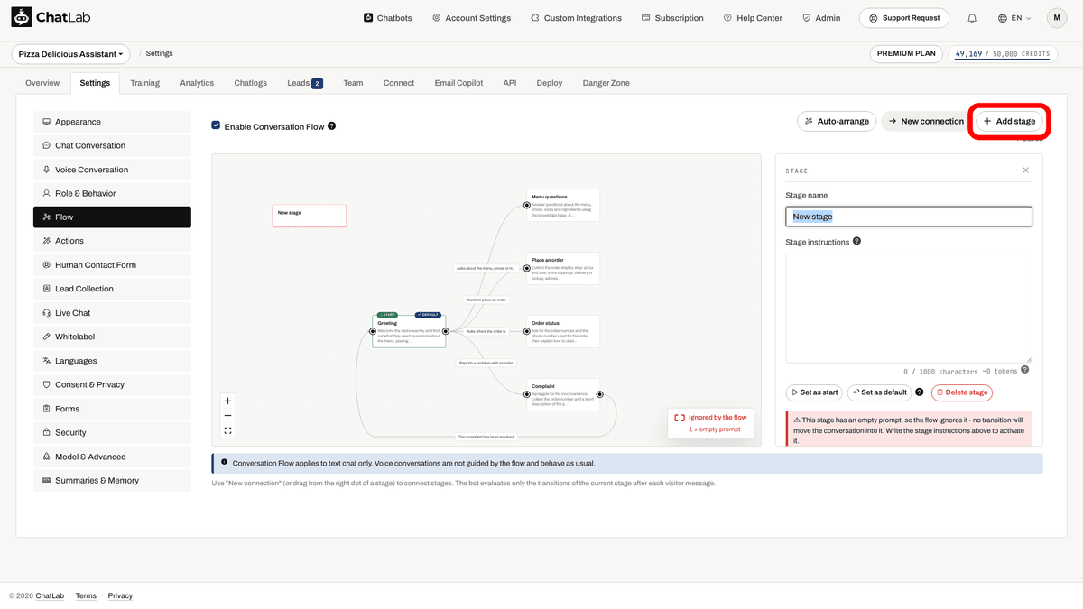Screen dimensions: 1083x609
Task: Click the Enable Conversation Flow help icon
Action: (x=332, y=126)
